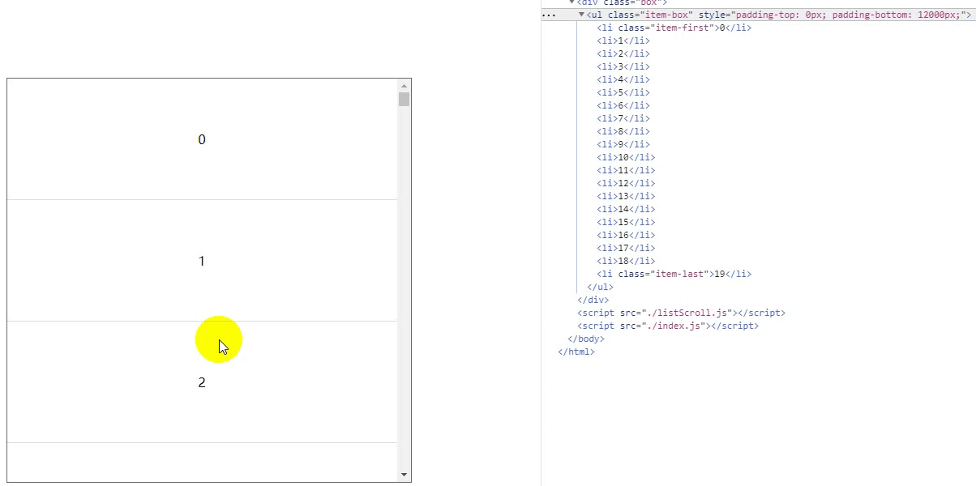Select the <li>18</li> DOM node
This screenshot has height=486, width=976.
coord(626,261)
